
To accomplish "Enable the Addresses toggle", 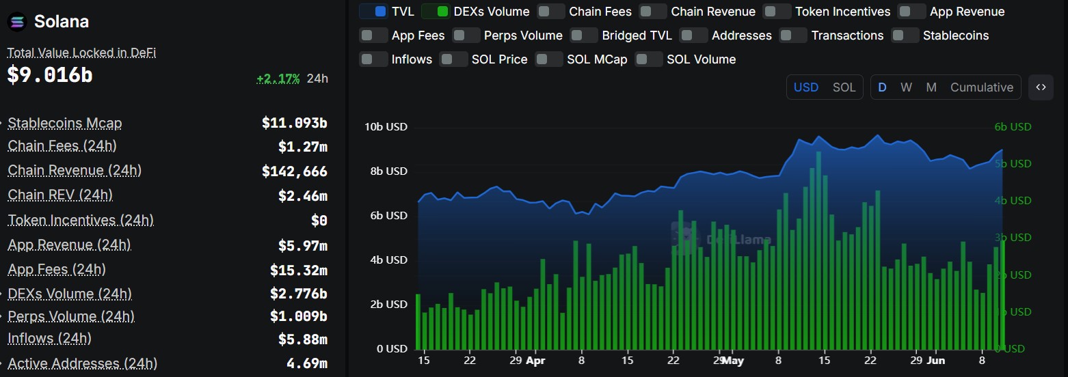I will [x=693, y=36].
